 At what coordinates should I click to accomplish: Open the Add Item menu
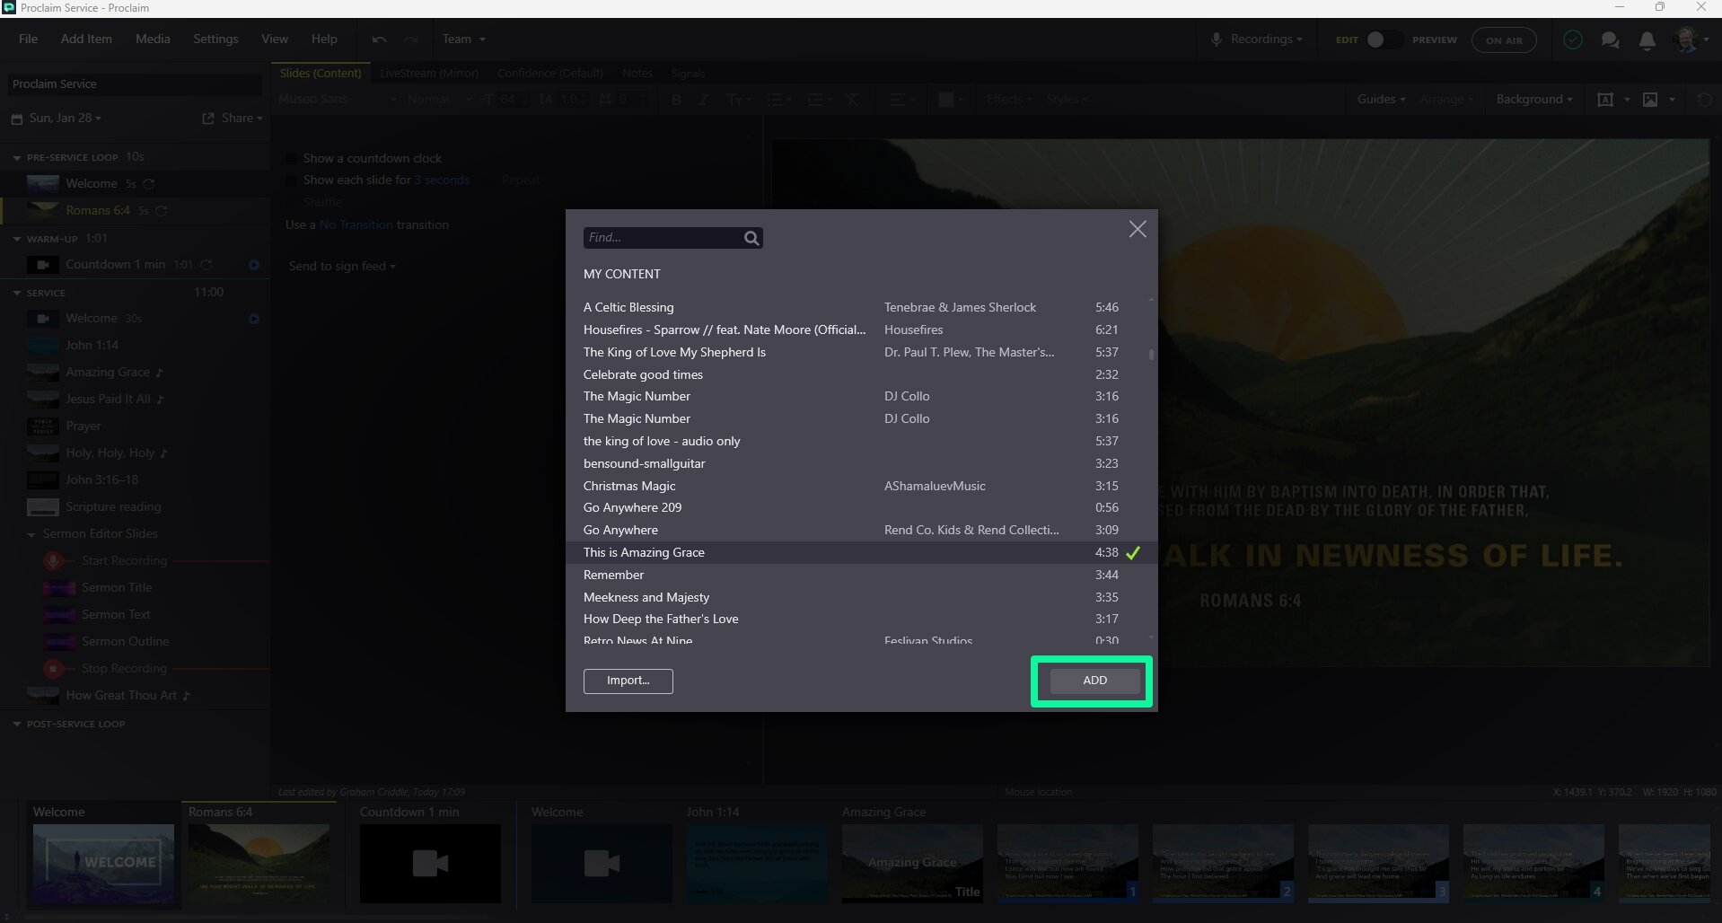85,39
